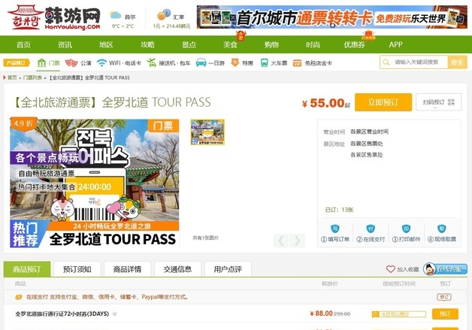The height and width of the screenshot is (330, 472).
Task: Open the 接送机·包车 transfer category icon
Action: (169, 62)
